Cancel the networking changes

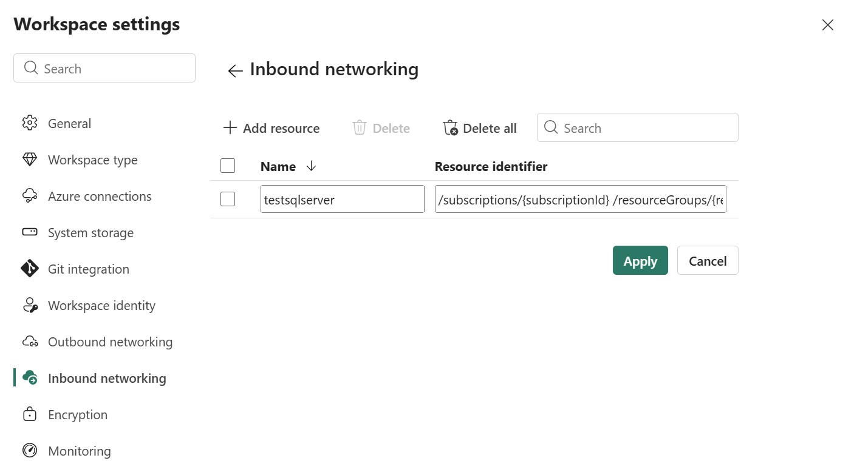point(708,260)
